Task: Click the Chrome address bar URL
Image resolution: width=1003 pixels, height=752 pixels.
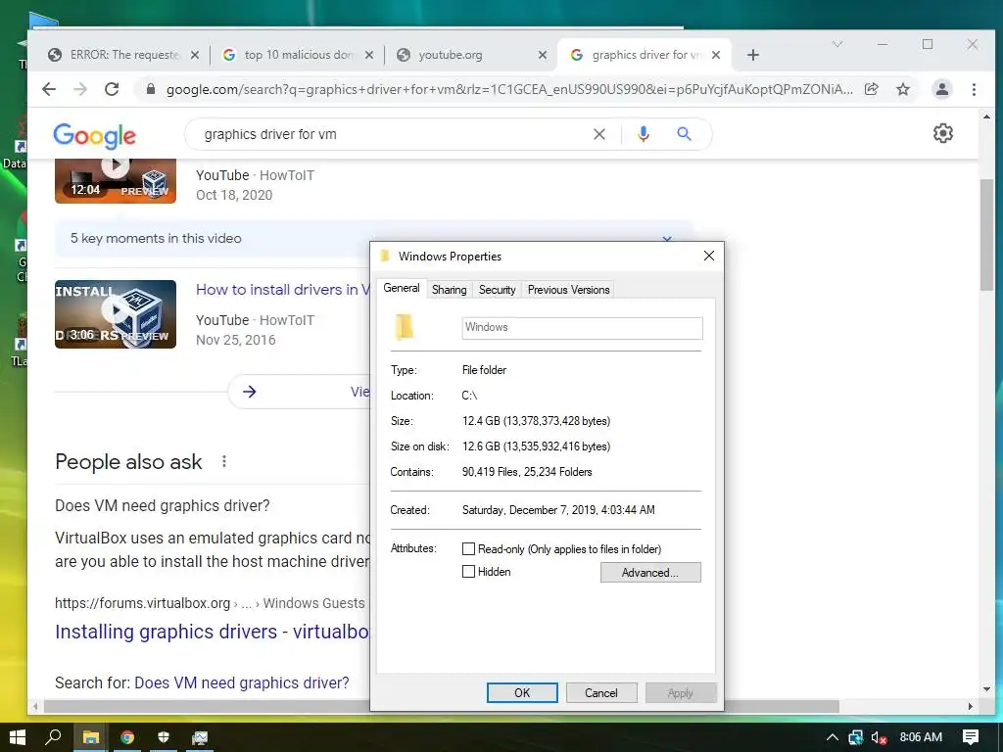Action: click(509, 89)
